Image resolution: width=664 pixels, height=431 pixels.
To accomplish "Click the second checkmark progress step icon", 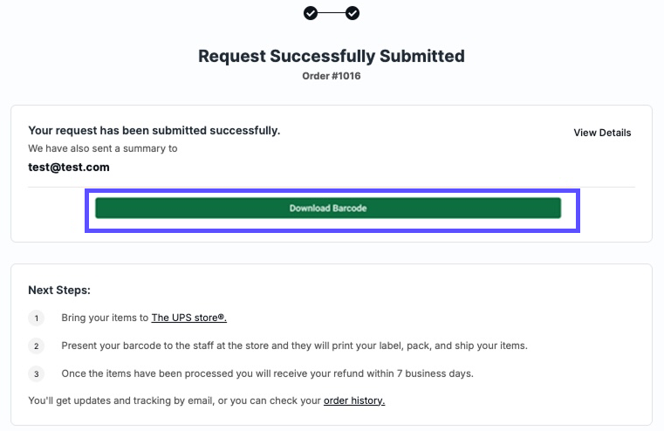I will (x=353, y=13).
